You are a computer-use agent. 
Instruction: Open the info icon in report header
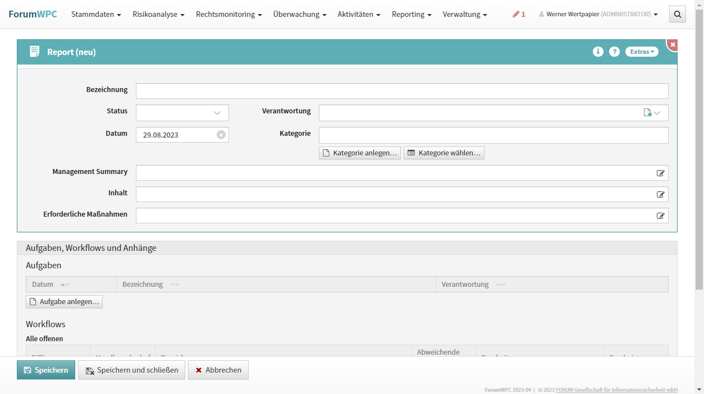pos(598,52)
